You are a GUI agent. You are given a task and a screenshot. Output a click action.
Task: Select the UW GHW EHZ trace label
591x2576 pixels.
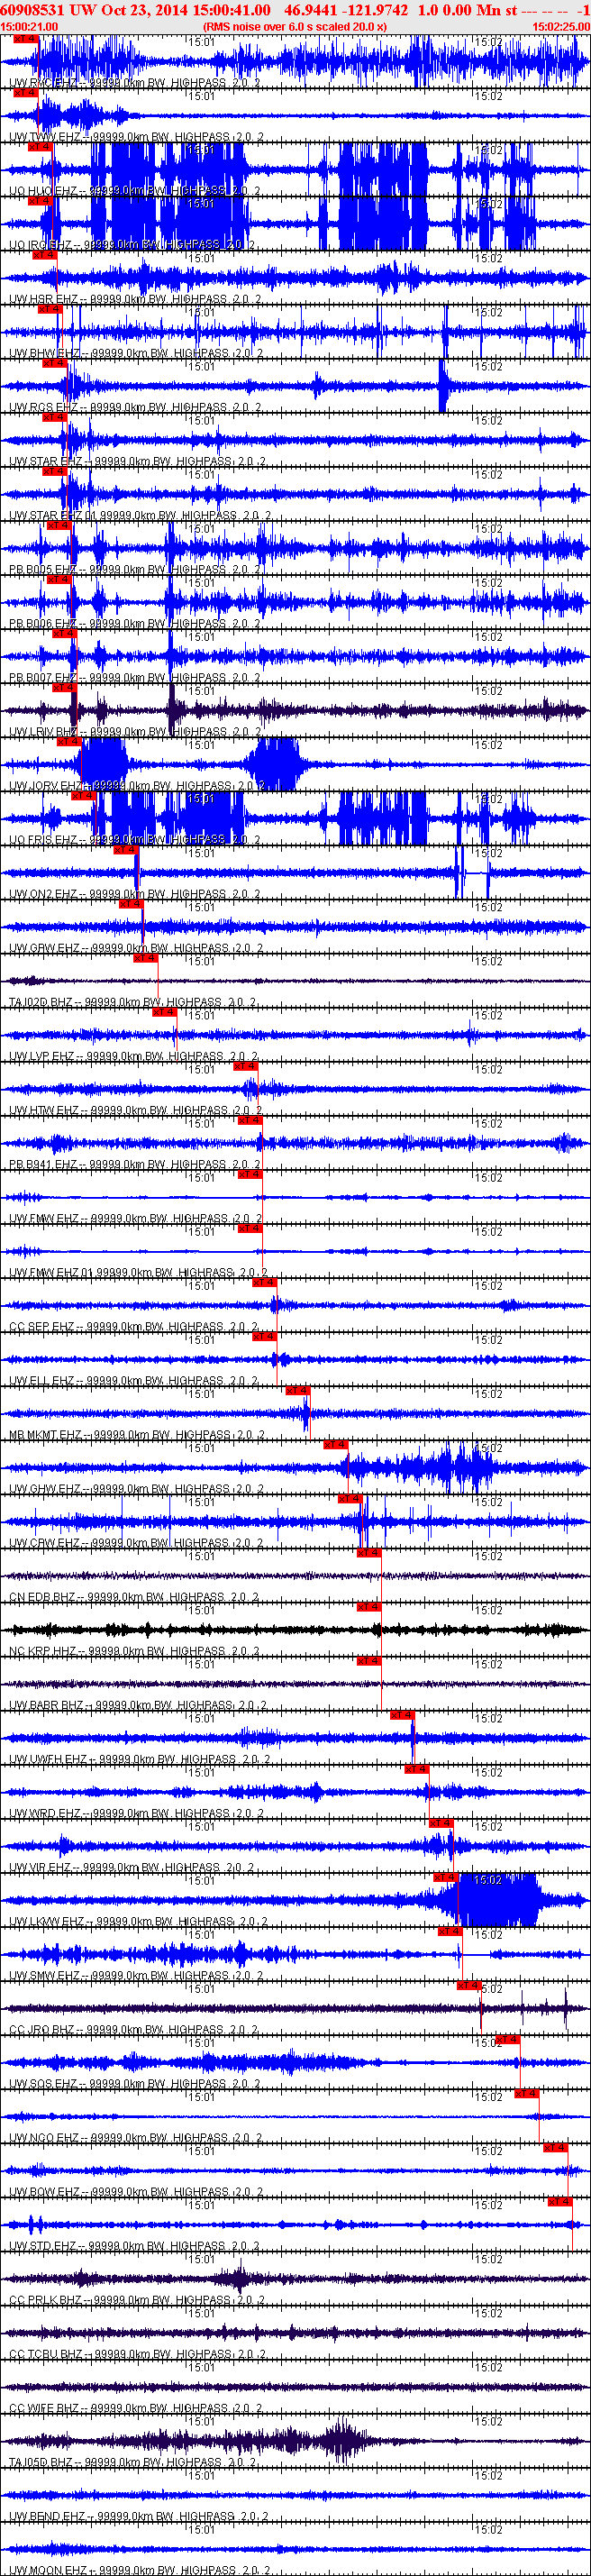[x=137, y=1489]
